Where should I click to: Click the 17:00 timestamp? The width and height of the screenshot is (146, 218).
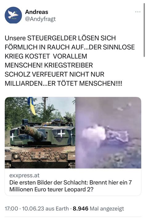click(x=11, y=208)
